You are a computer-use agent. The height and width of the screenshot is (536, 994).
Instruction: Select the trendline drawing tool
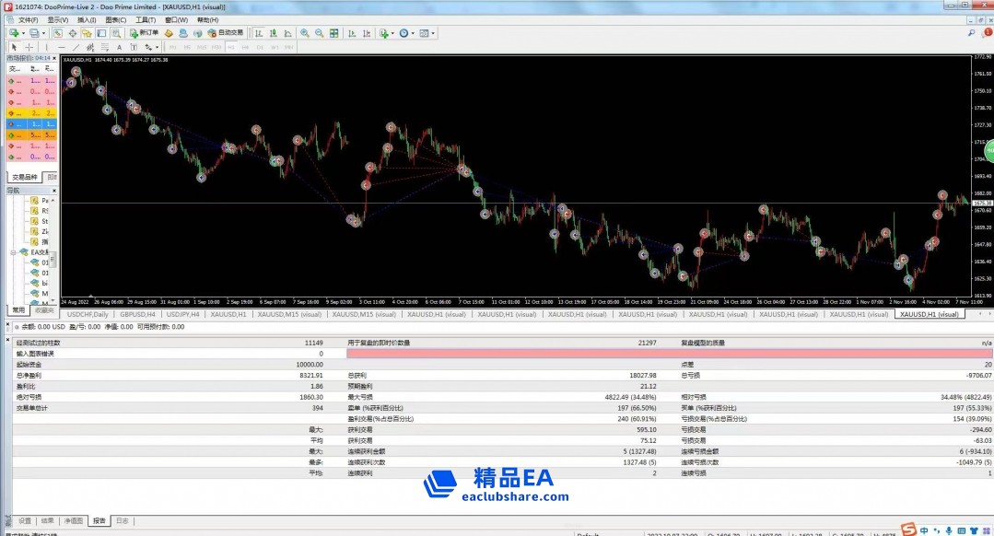[75, 47]
